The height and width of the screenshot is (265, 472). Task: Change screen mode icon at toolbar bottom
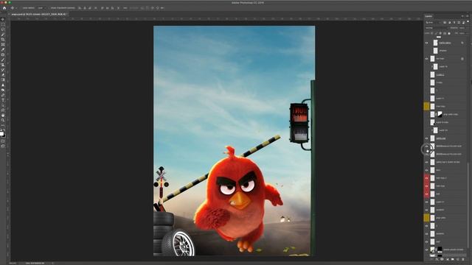click(x=3, y=146)
